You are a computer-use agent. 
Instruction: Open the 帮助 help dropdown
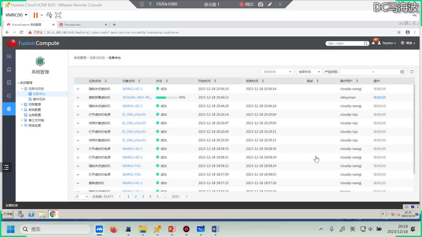coord(408,43)
